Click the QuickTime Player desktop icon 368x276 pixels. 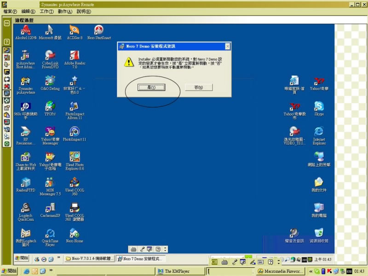coord(50,237)
